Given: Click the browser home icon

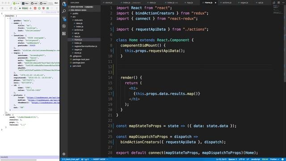Looking at the screenshot, I should click(x=15, y=8).
